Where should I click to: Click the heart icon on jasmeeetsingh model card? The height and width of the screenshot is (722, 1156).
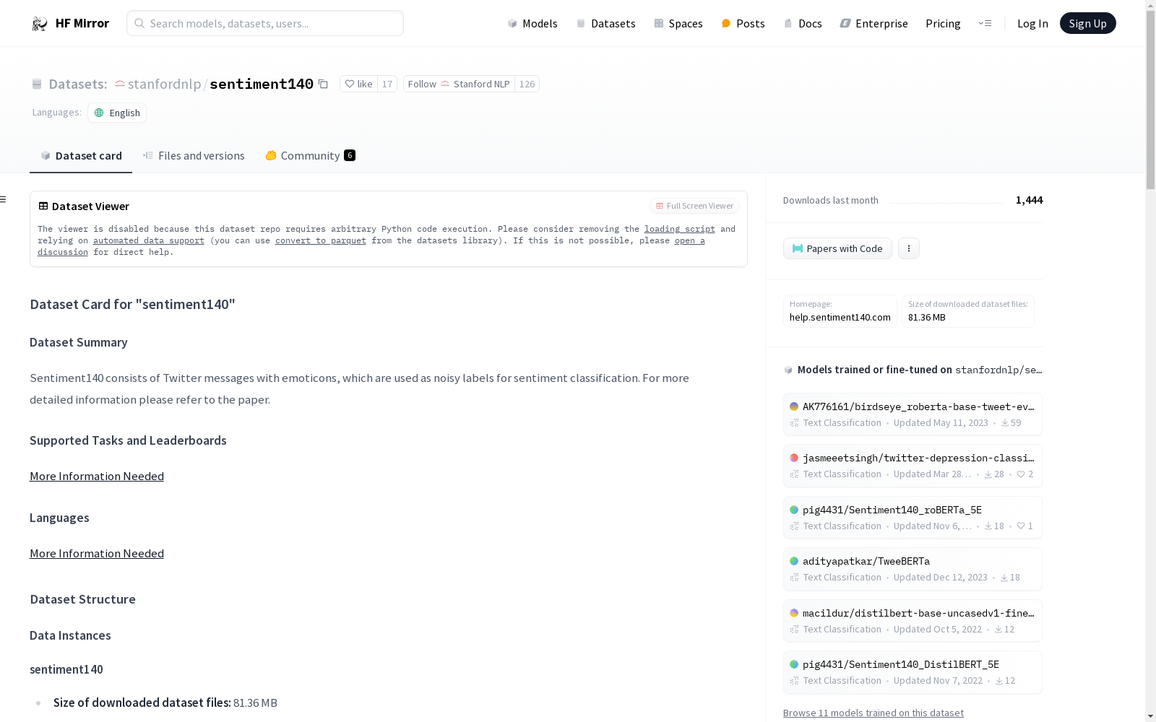tap(1021, 474)
